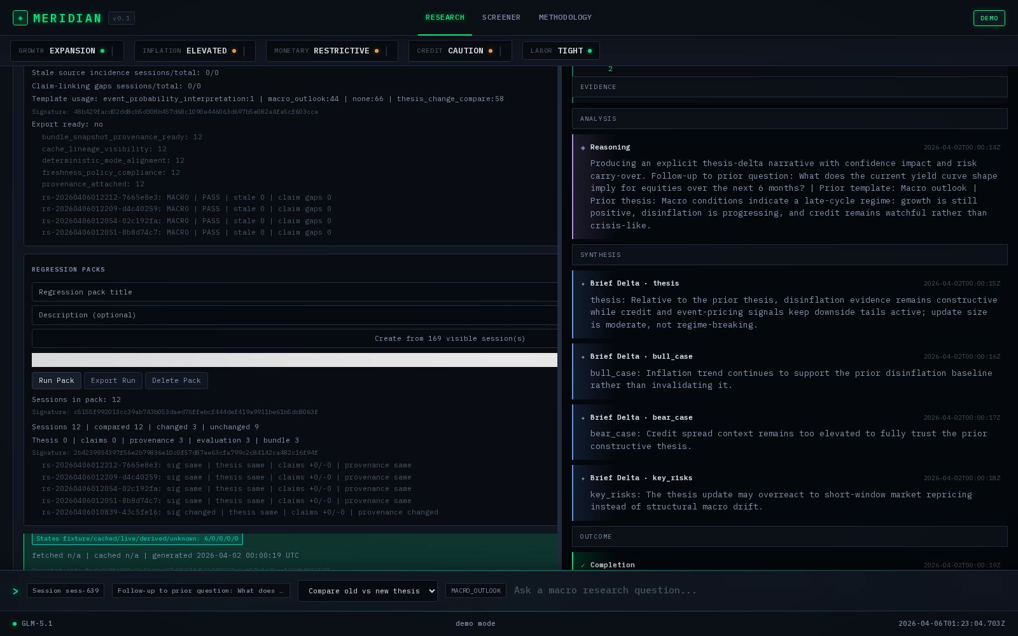The height and width of the screenshot is (636, 1018).
Task: Click the Export Run button
Action: point(113,380)
